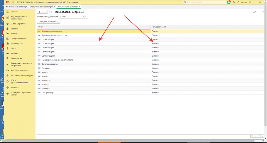Screen dimensions: 267x143
Task: Select the Ген. директор row
Action: [47, 93]
